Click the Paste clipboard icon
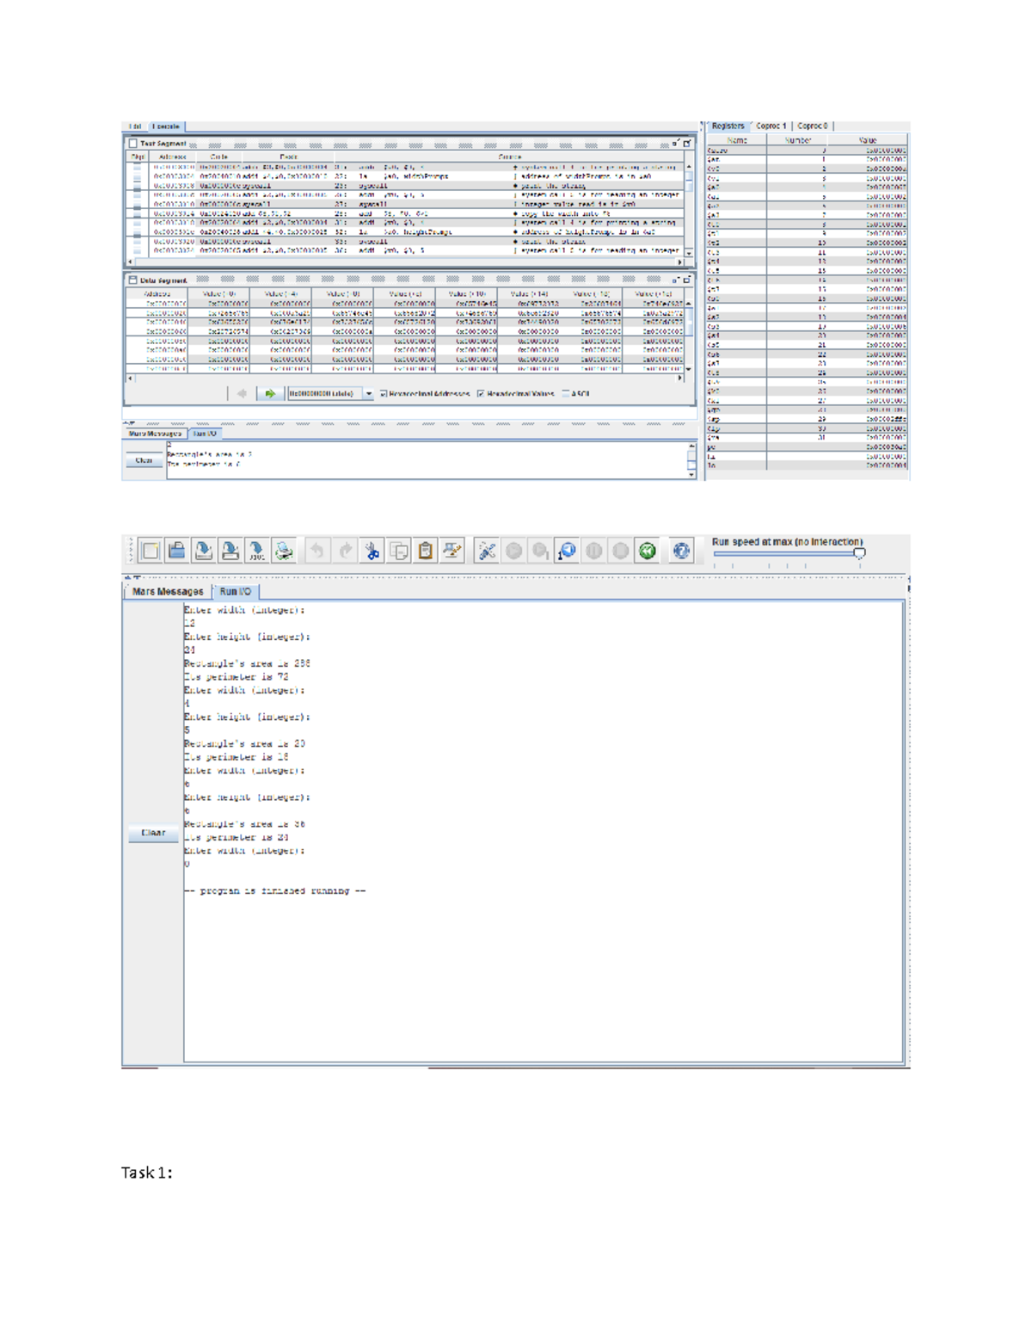The image size is (1032, 1336). point(427,552)
